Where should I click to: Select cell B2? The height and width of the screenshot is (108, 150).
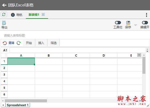tap(48, 68)
